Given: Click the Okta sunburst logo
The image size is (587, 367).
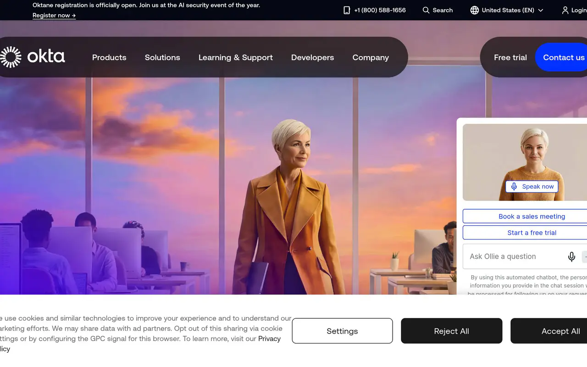Looking at the screenshot, I should (x=10, y=57).
